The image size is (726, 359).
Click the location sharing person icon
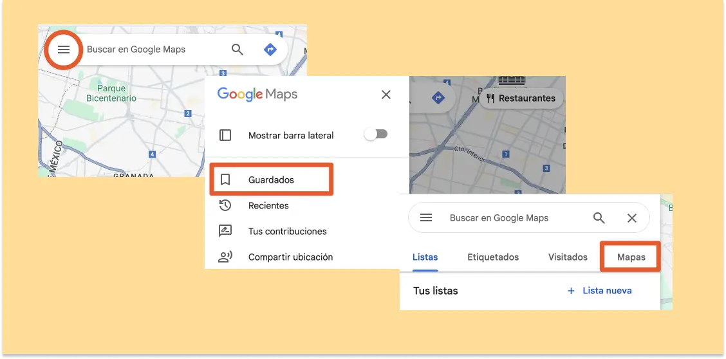coord(225,257)
